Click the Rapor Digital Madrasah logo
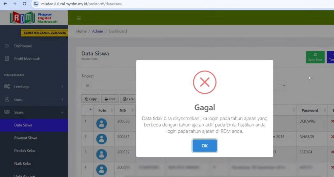Viewport: 334px width, 177px height. (34, 17)
